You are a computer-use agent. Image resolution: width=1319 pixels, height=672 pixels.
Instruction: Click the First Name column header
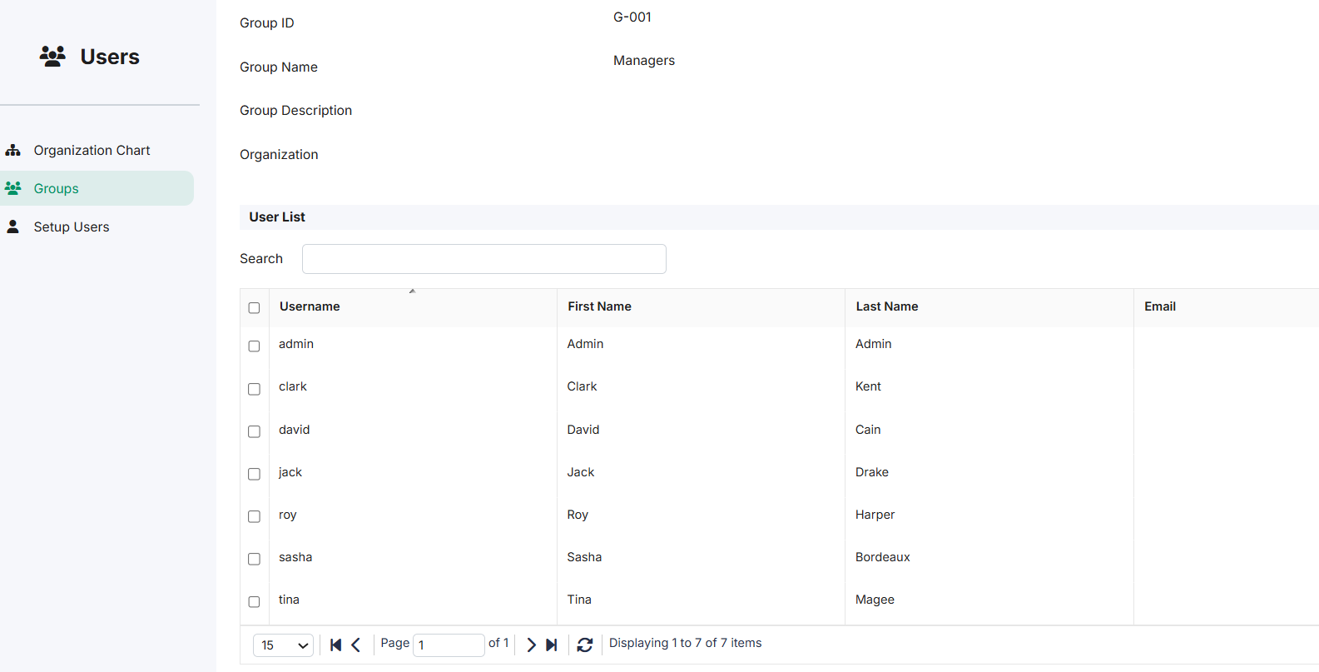599,306
